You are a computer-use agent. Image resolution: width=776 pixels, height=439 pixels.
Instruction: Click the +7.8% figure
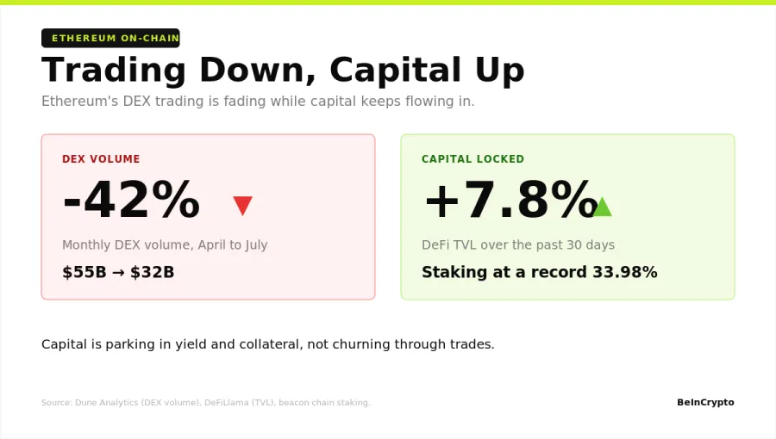pyautogui.click(x=510, y=200)
